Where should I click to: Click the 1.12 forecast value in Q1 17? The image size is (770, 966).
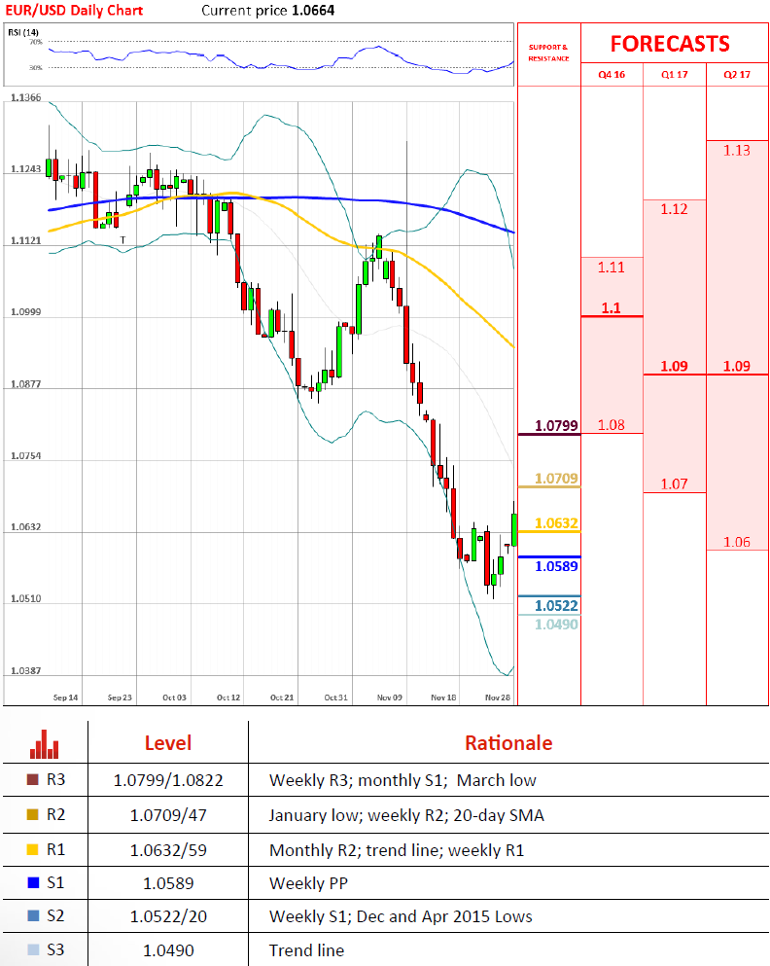[674, 209]
